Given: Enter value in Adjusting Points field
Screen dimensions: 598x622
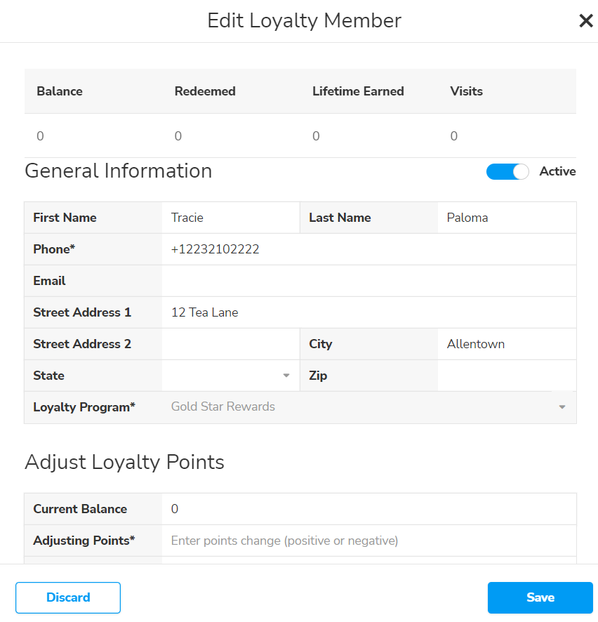Looking at the screenshot, I should 368,541.
